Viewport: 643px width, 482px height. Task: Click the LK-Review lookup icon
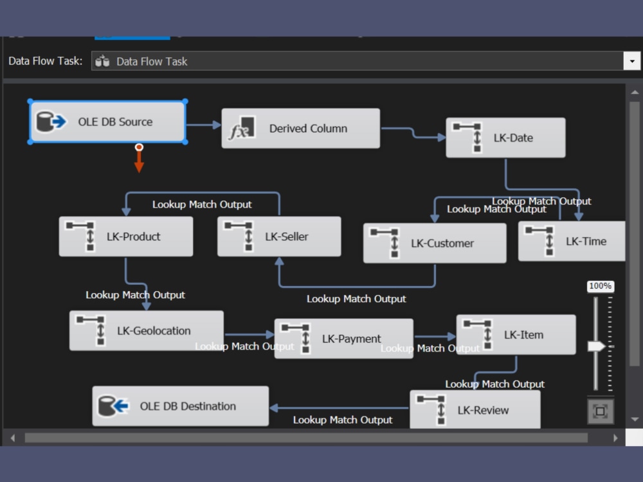[x=431, y=410]
